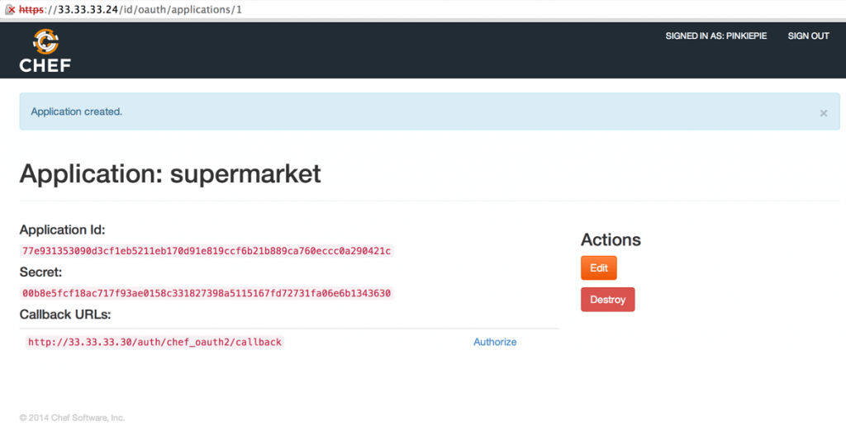Click the 'Secret:' label
This screenshot has width=846, height=431.
click(x=40, y=272)
